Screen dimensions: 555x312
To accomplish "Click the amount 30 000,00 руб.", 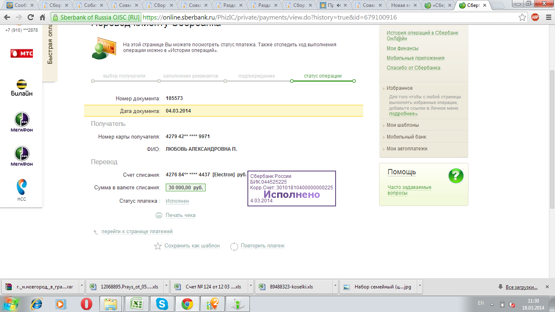I will (185, 188).
